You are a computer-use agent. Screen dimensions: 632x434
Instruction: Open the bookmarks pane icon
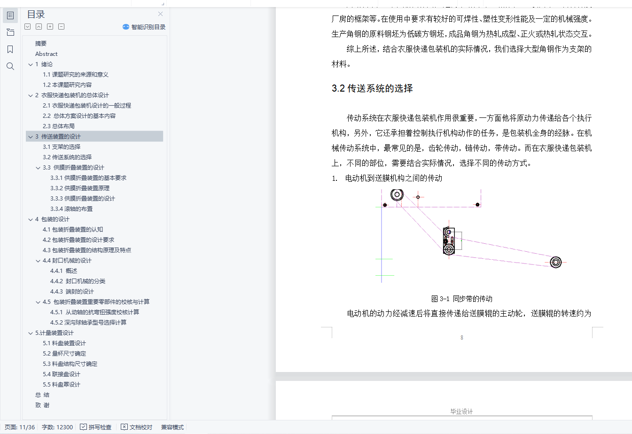click(x=10, y=49)
